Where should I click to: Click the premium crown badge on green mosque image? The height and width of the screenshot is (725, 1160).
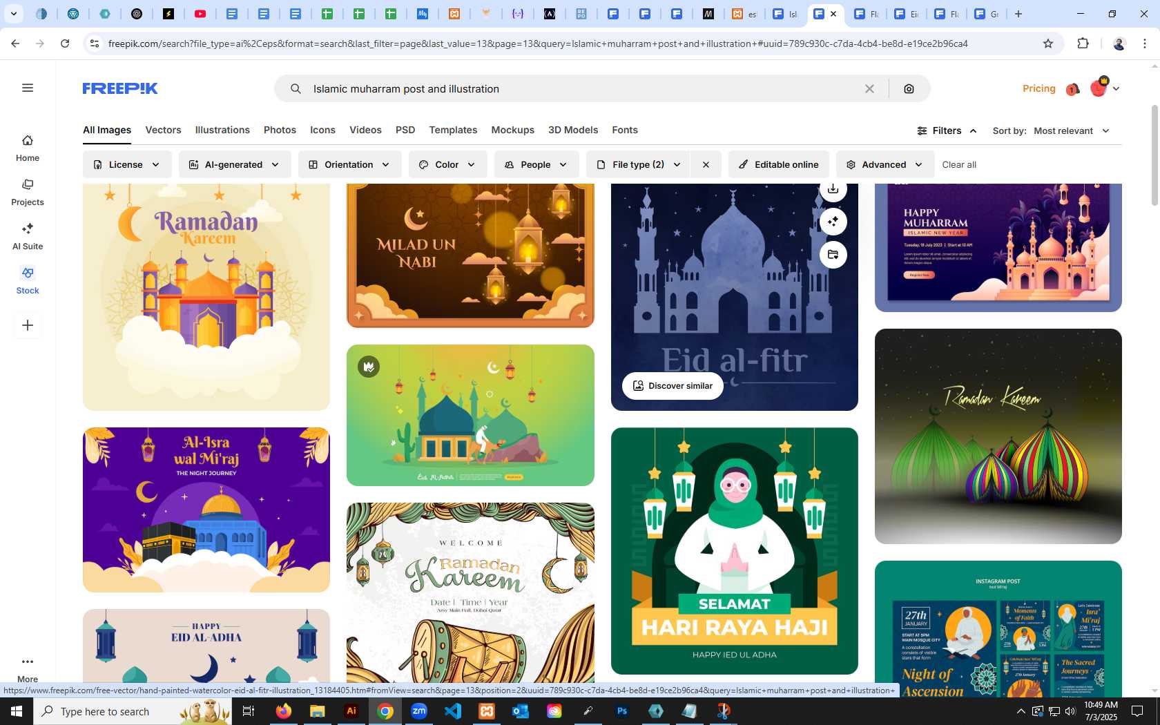[x=369, y=367]
